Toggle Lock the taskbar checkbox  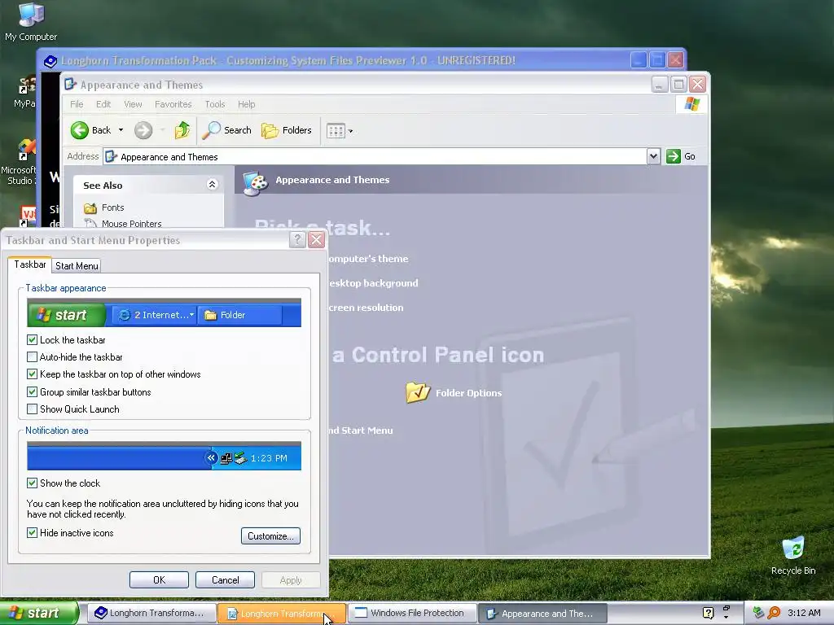tap(32, 339)
